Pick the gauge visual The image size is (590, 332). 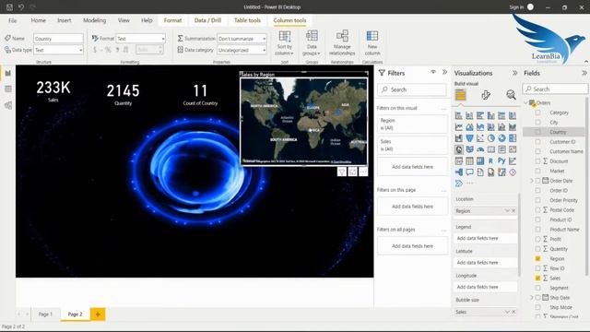[480, 149]
